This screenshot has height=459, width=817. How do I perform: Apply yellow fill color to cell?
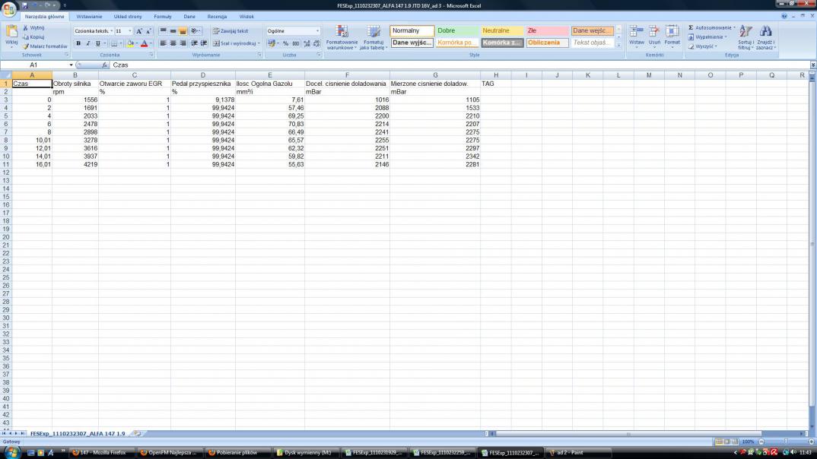[x=130, y=44]
